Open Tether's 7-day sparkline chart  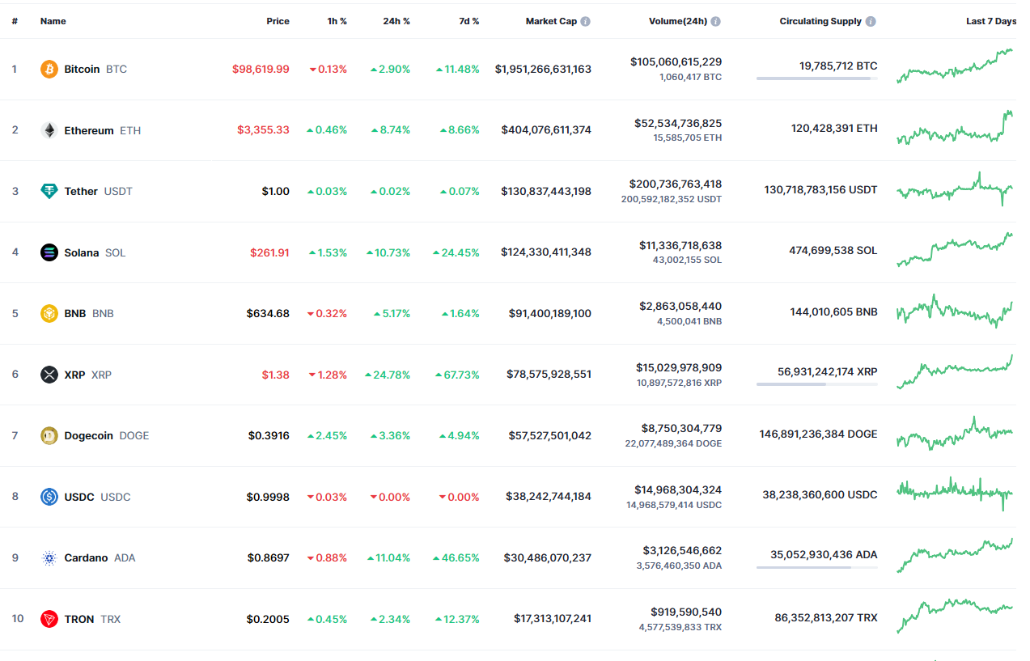pos(955,189)
